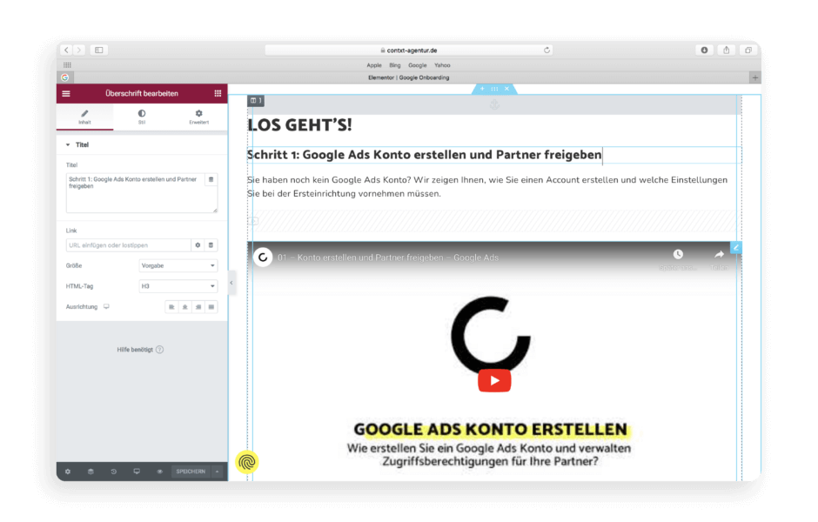Open the Größe dropdown
818x522 pixels.
178,266
